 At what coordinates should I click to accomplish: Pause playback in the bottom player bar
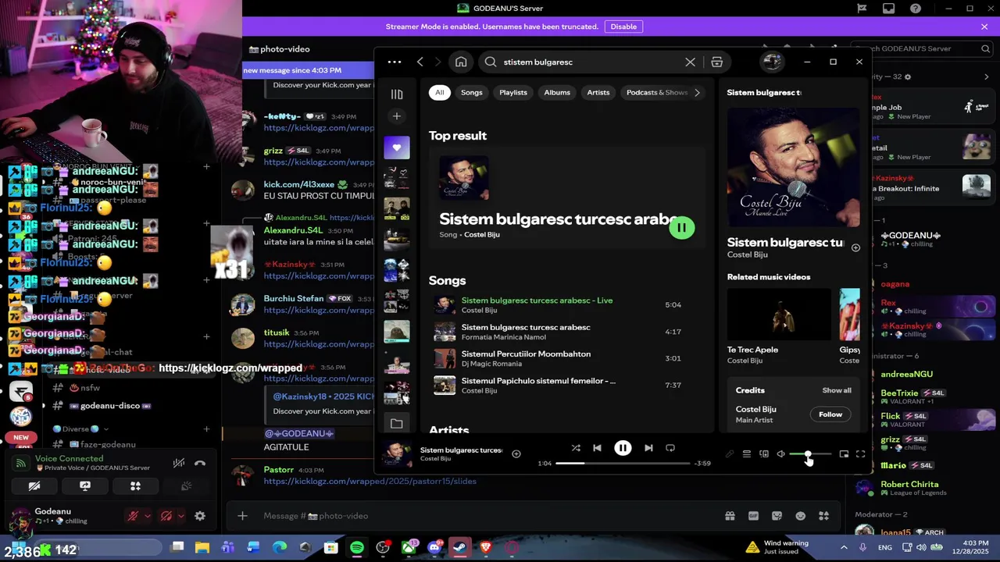click(x=623, y=448)
